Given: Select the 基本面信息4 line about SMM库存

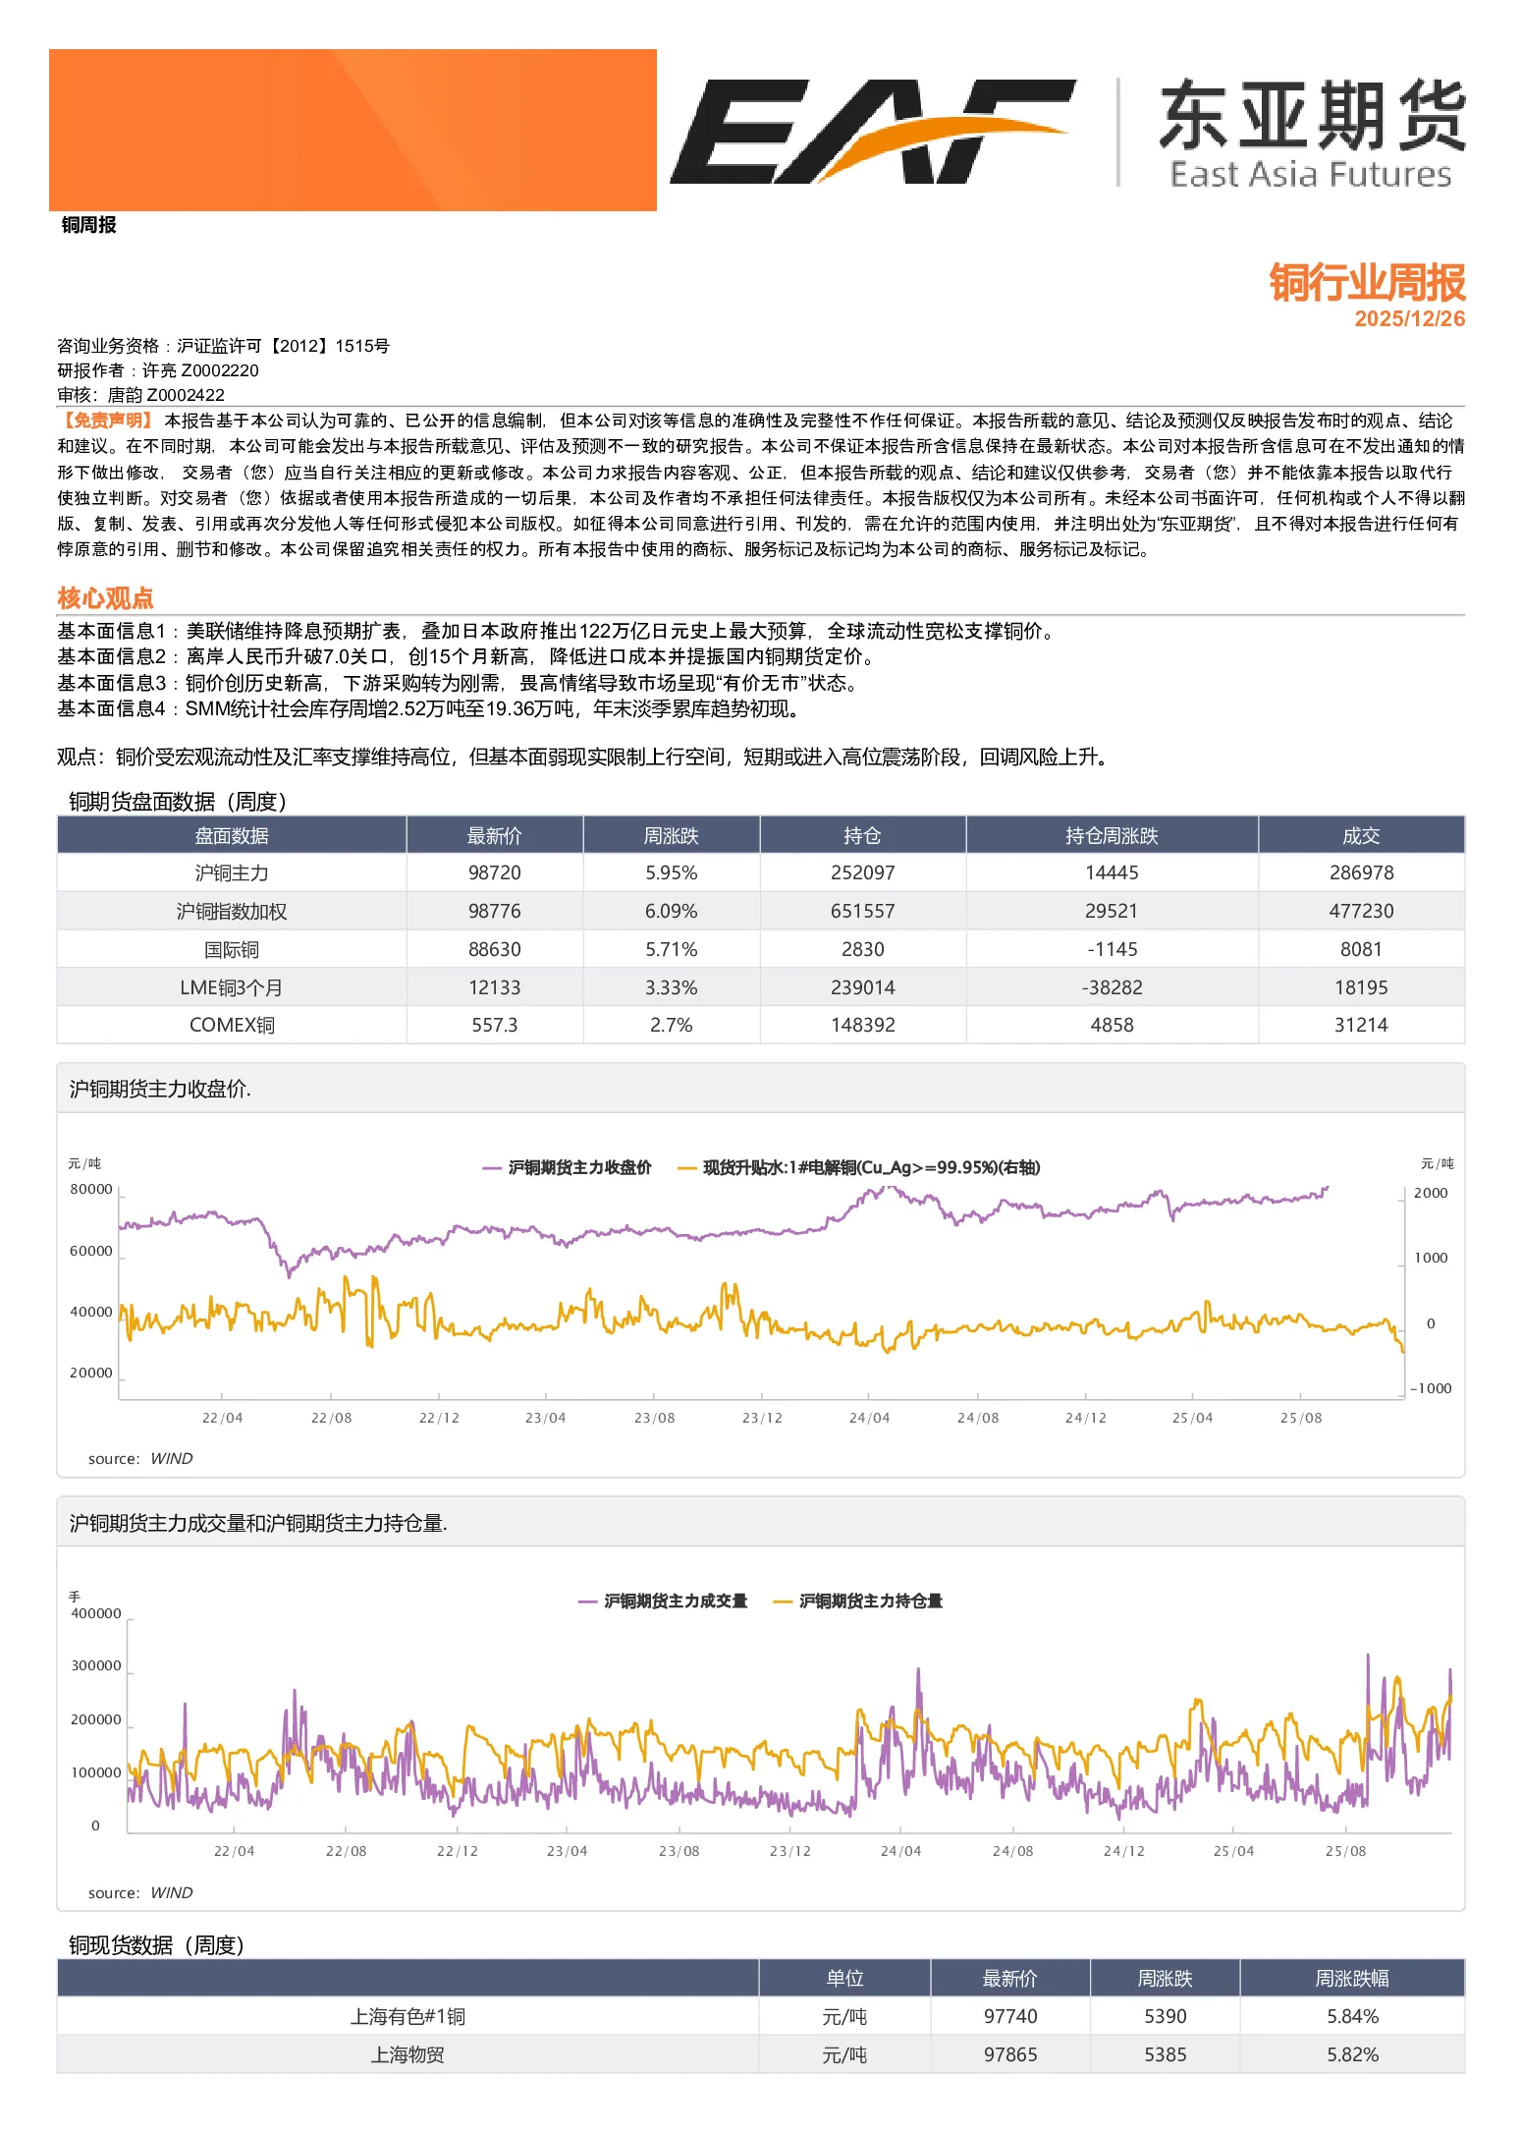Looking at the screenshot, I should point(431,708).
